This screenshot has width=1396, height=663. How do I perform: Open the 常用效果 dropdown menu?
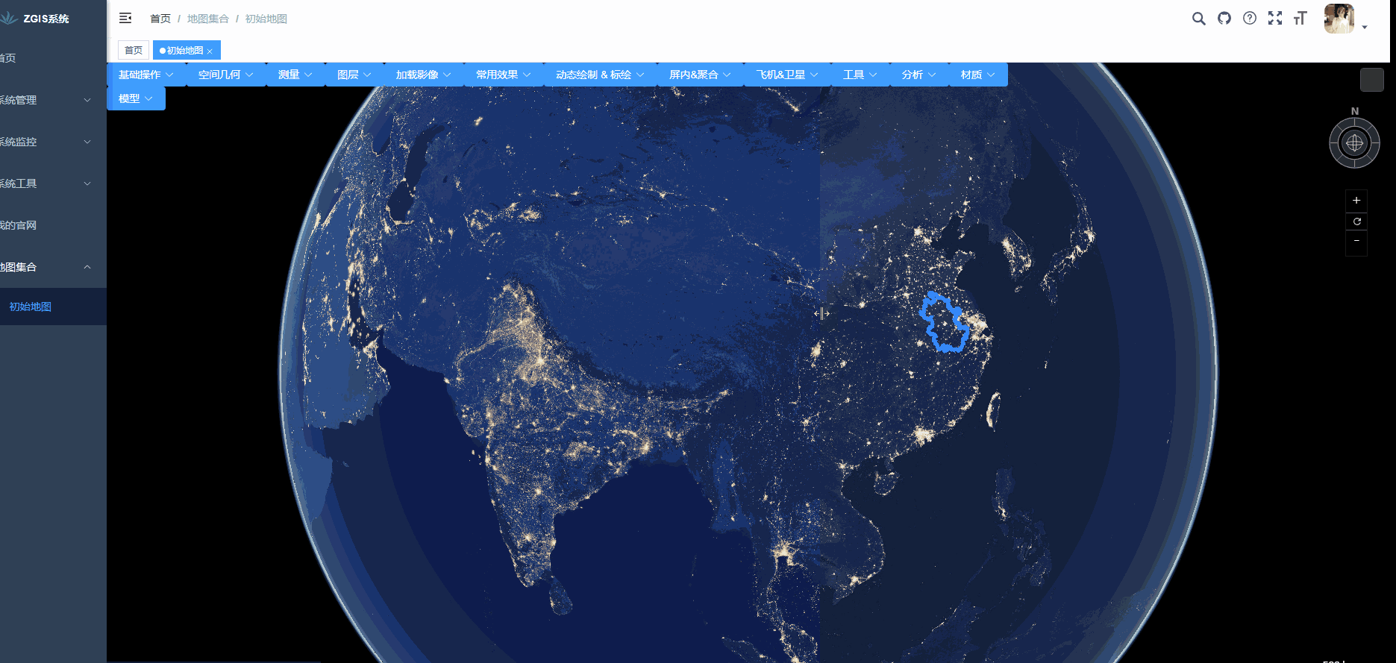(504, 75)
